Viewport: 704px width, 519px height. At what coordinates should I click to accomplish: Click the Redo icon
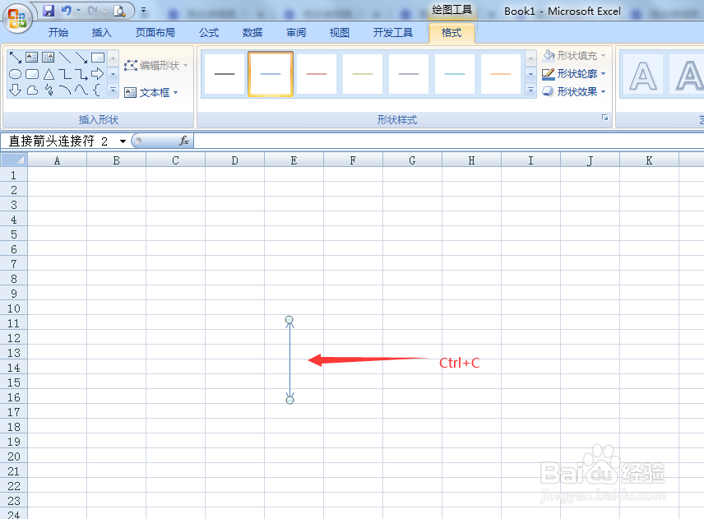click(92, 11)
